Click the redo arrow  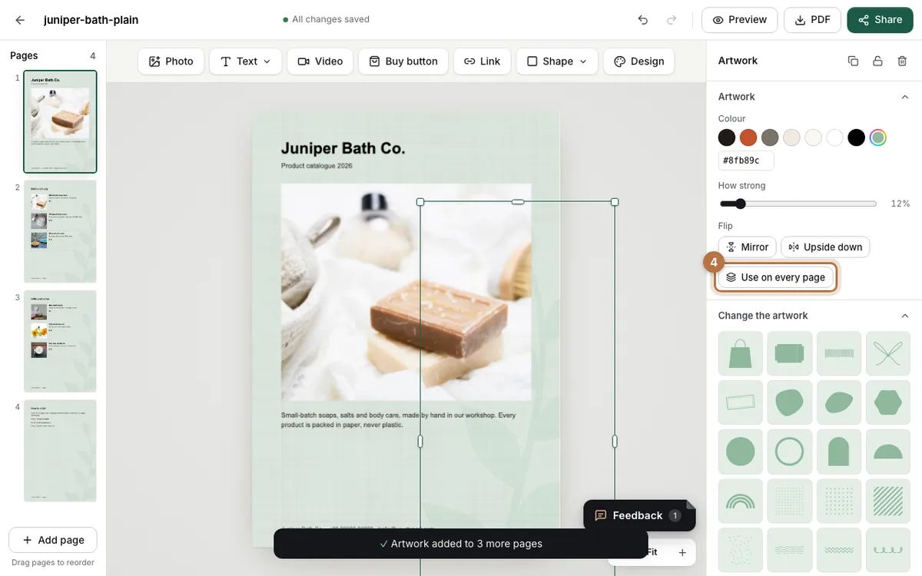click(x=672, y=20)
